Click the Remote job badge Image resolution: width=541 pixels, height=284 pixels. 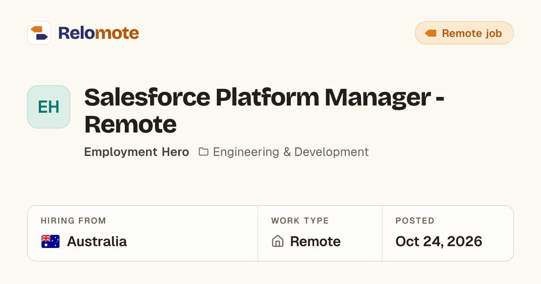click(x=464, y=33)
